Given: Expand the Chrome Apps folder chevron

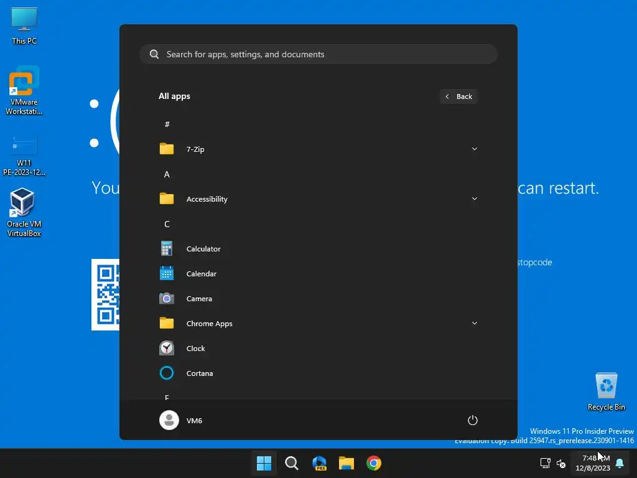Looking at the screenshot, I should 475,323.
